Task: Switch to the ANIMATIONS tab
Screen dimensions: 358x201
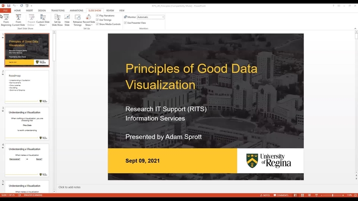Action: pos(76,10)
